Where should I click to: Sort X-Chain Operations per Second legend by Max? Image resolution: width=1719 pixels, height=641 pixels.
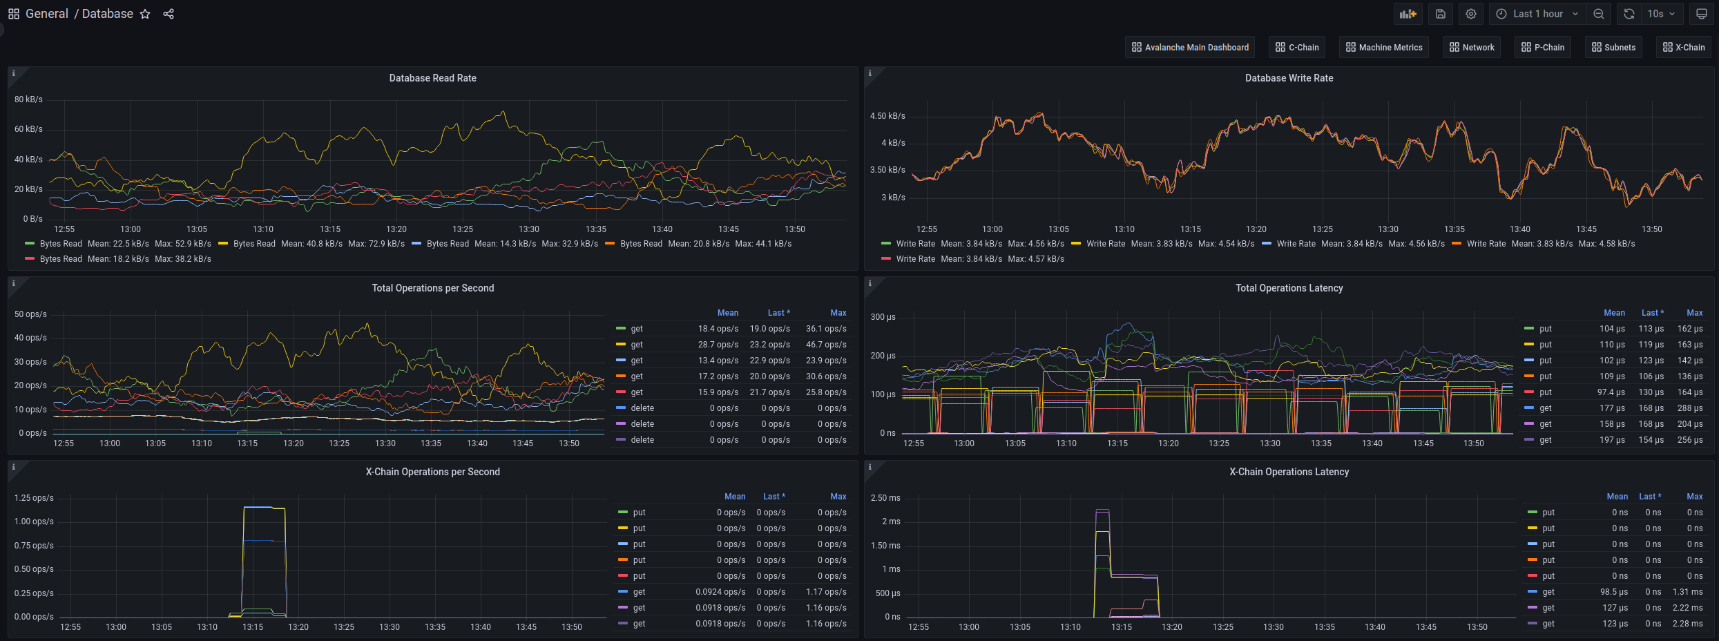(838, 497)
